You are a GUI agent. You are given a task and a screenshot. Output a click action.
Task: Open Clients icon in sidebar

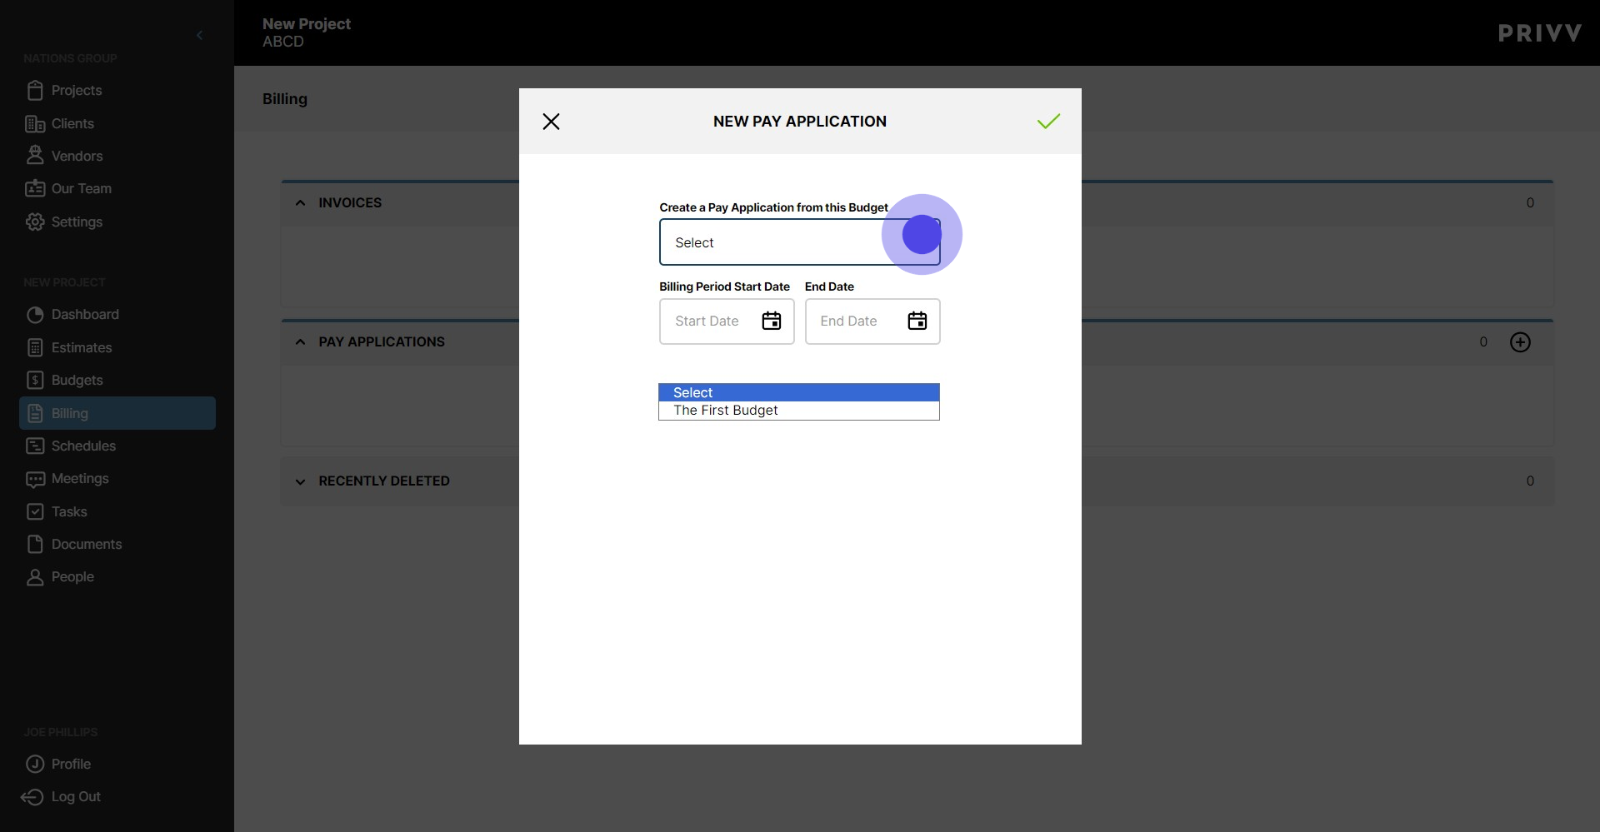coord(35,123)
